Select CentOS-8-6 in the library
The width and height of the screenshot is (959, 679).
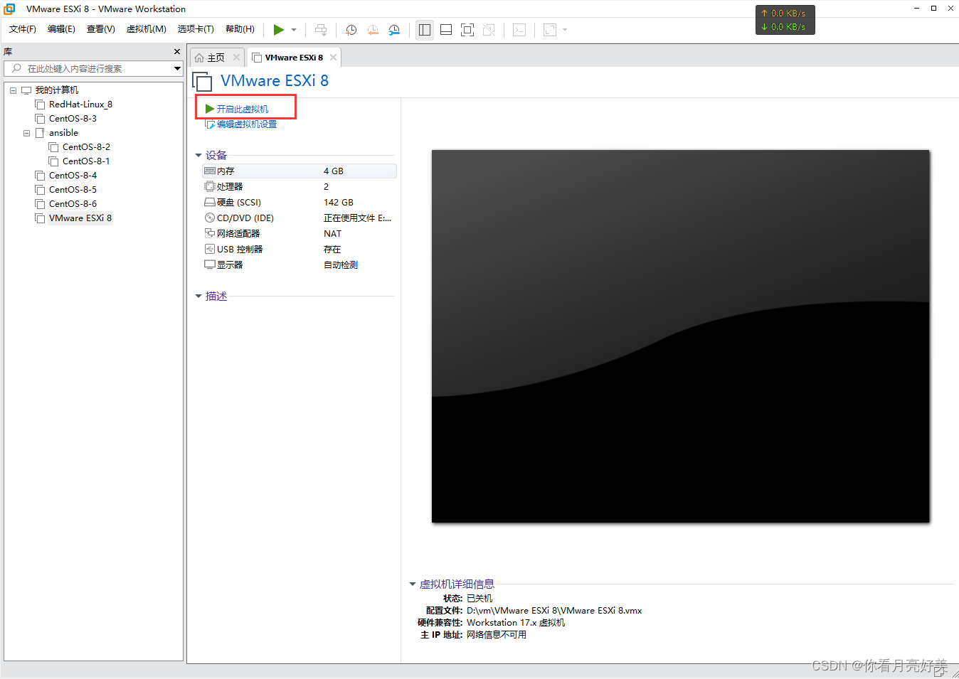(x=73, y=204)
